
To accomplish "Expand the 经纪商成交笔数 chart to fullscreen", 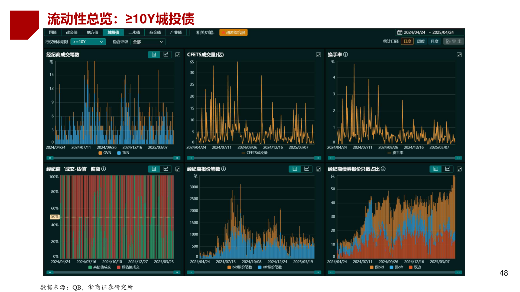I will [178, 55].
